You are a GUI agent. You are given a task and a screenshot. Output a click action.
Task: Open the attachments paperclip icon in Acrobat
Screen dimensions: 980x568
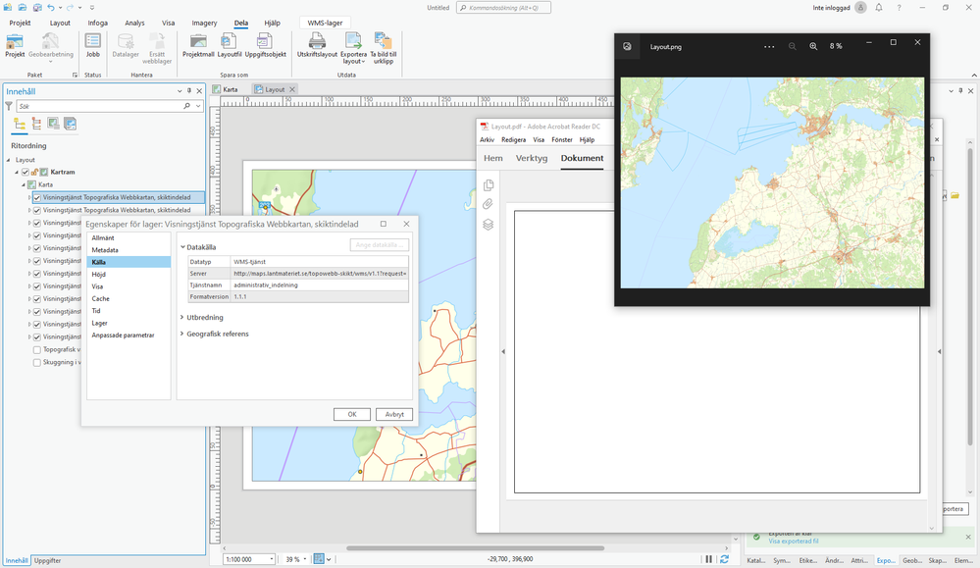[x=488, y=204]
